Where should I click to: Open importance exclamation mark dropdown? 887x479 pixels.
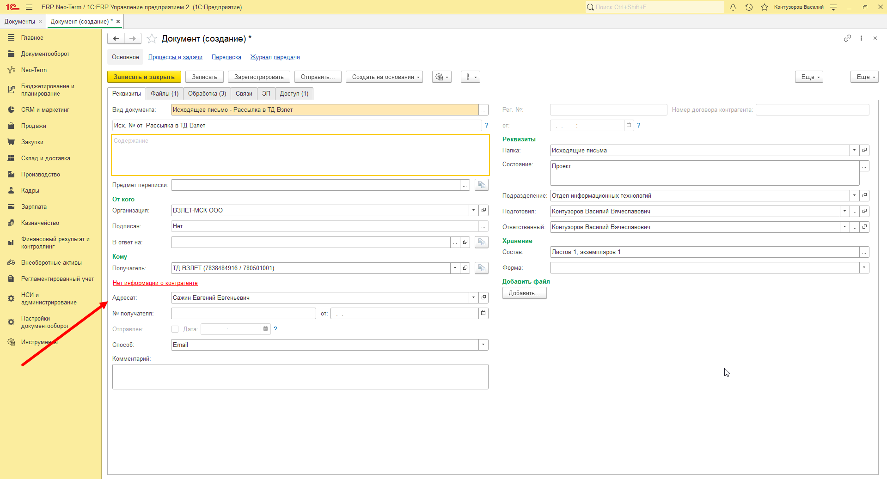[x=471, y=77]
